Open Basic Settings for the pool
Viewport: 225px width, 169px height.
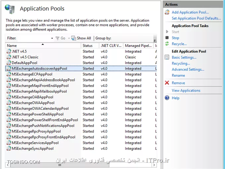coord(184,57)
